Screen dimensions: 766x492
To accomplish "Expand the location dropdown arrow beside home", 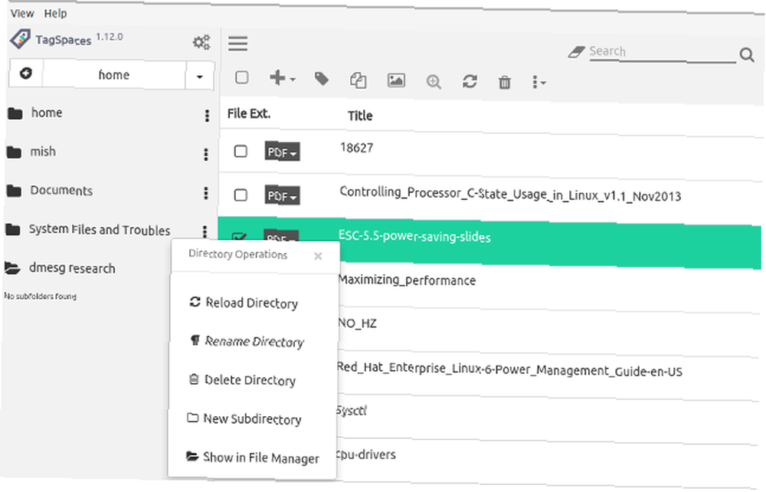I will (x=199, y=76).
